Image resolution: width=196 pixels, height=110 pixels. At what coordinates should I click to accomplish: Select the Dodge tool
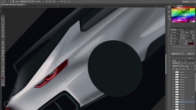point(3,56)
